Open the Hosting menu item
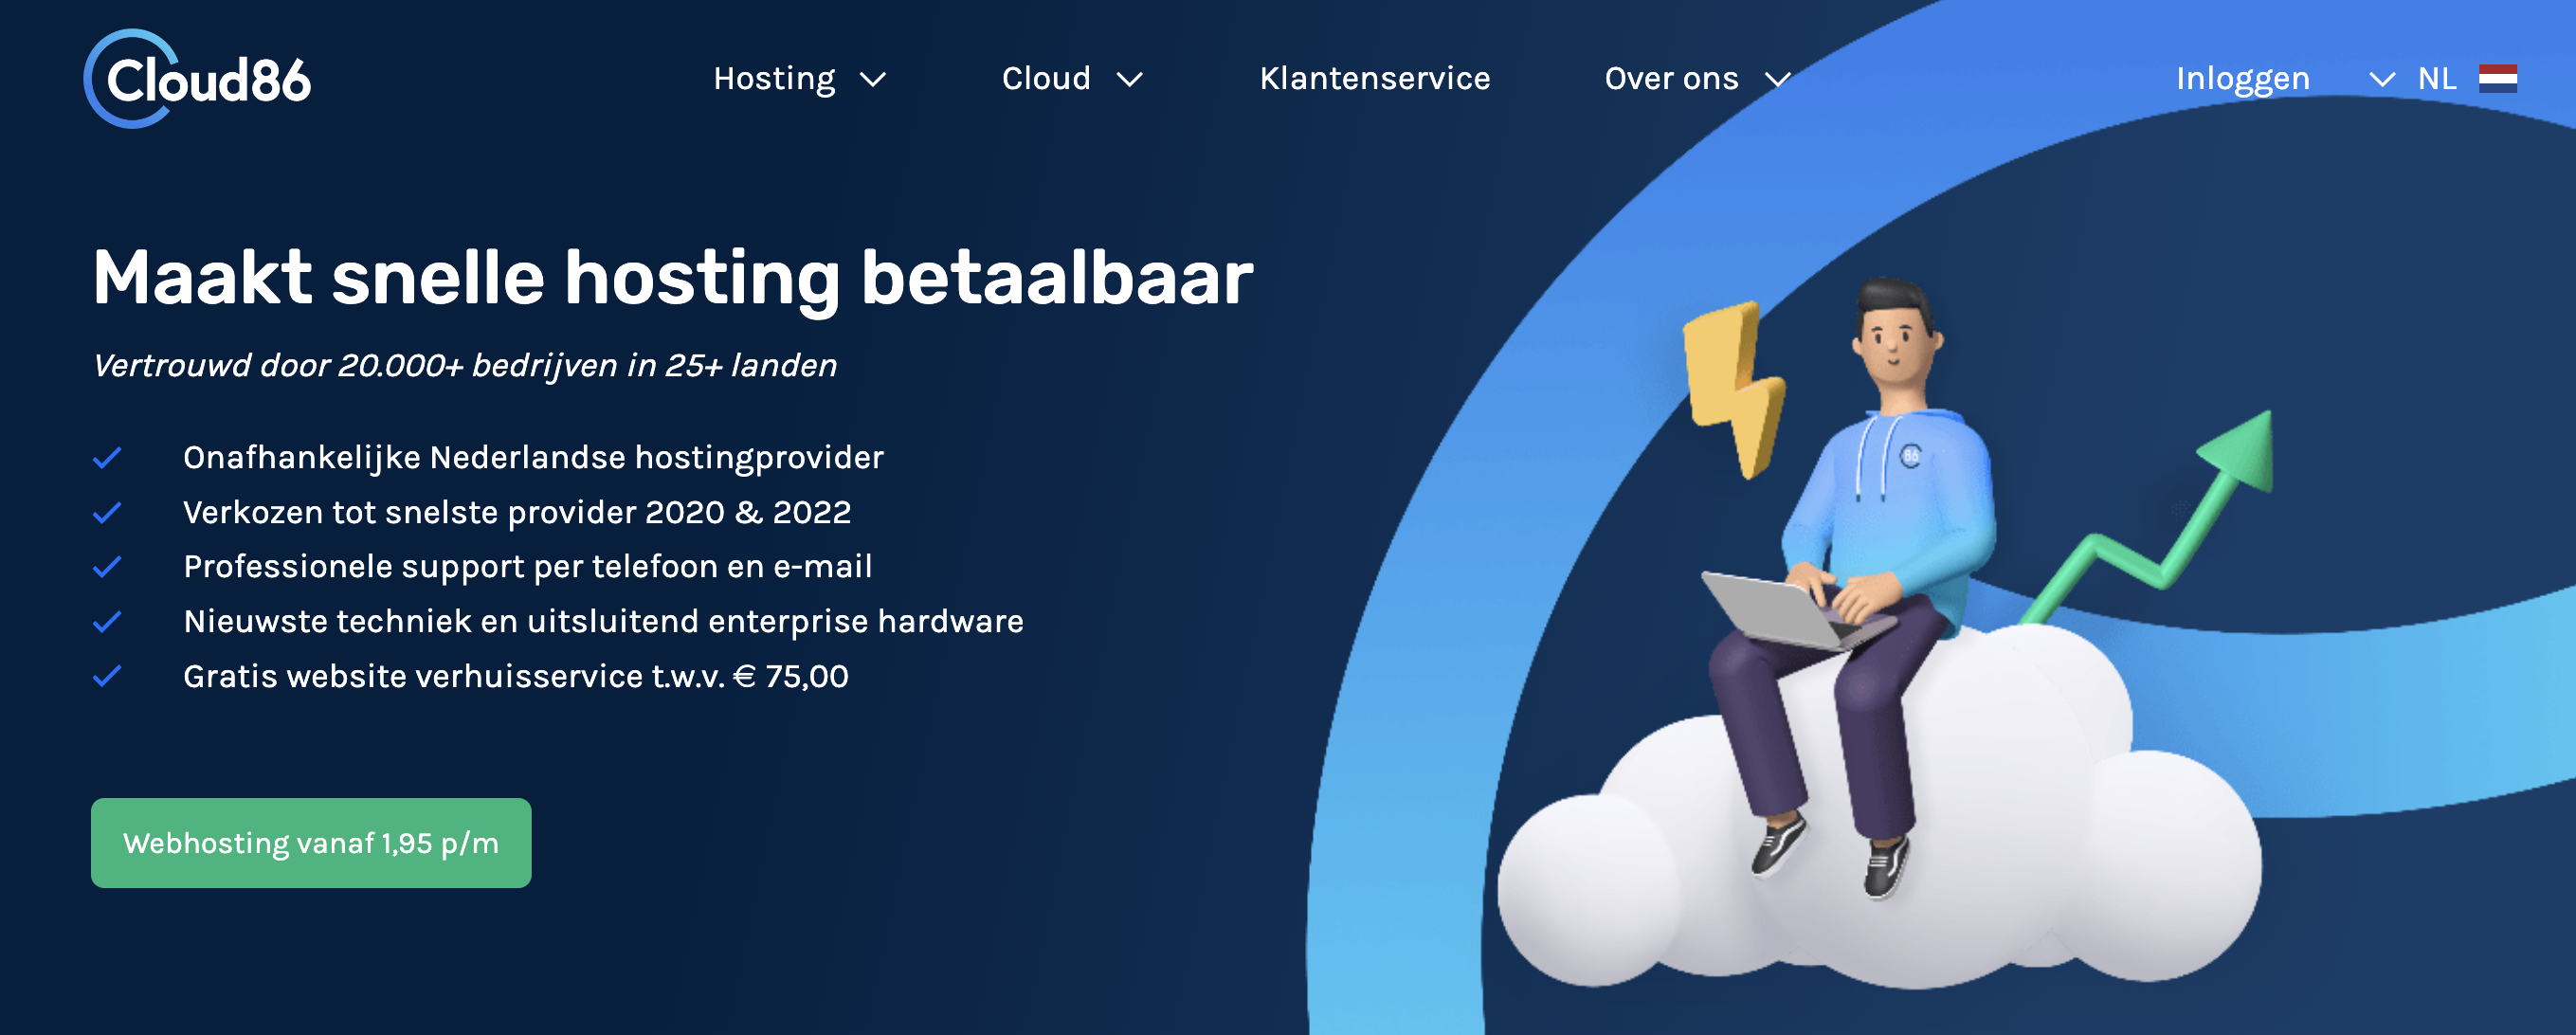Screen dimensions: 2576x1035 774,78
